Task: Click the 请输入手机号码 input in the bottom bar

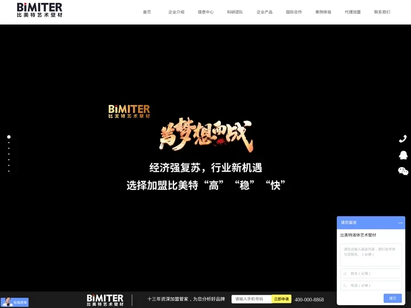Action: coord(251,299)
